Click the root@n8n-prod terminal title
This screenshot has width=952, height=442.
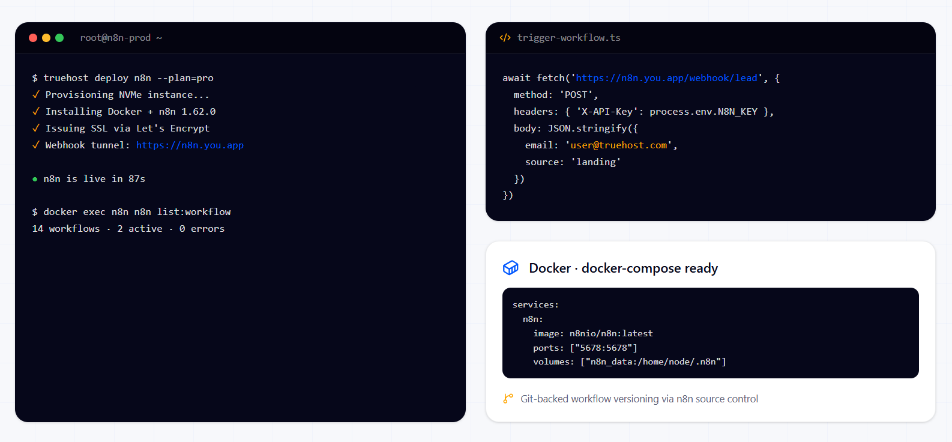tap(121, 38)
